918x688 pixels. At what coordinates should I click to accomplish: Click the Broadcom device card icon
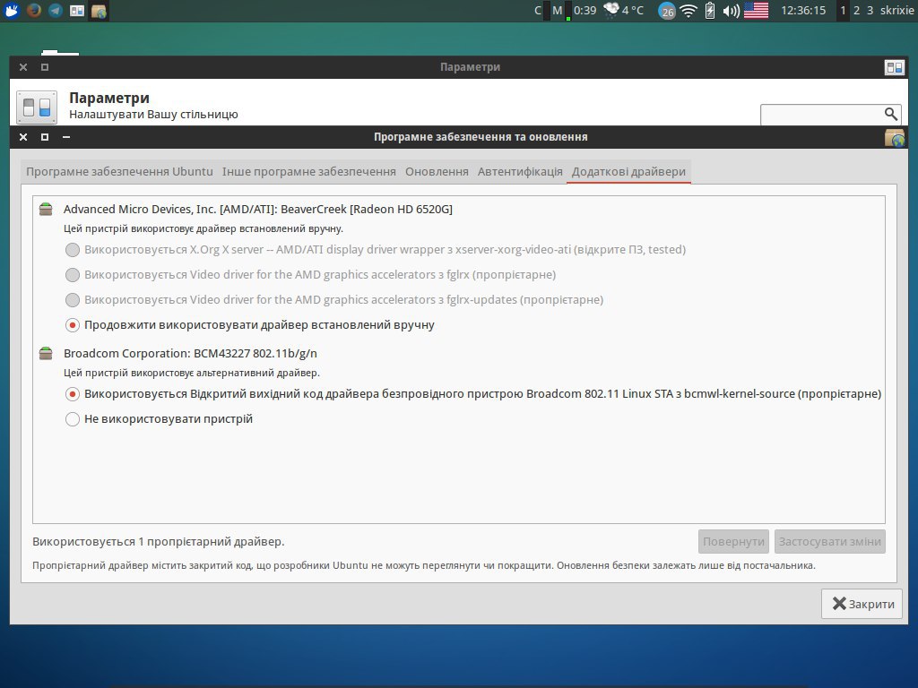46,353
